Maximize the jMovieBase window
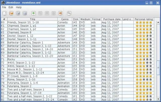 [151, 3]
